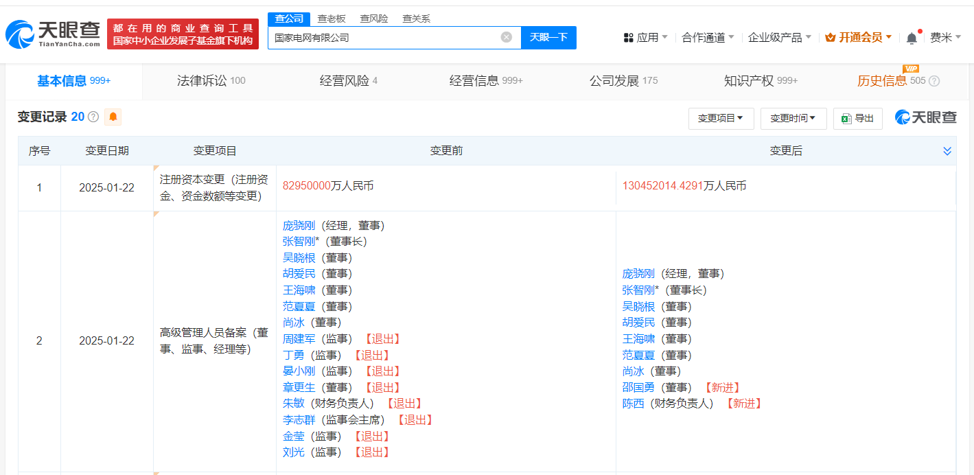Click 高级管理人员备案 item in row 2
Image resolution: width=974 pixels, height=475 pixels.
click(214, 340)
